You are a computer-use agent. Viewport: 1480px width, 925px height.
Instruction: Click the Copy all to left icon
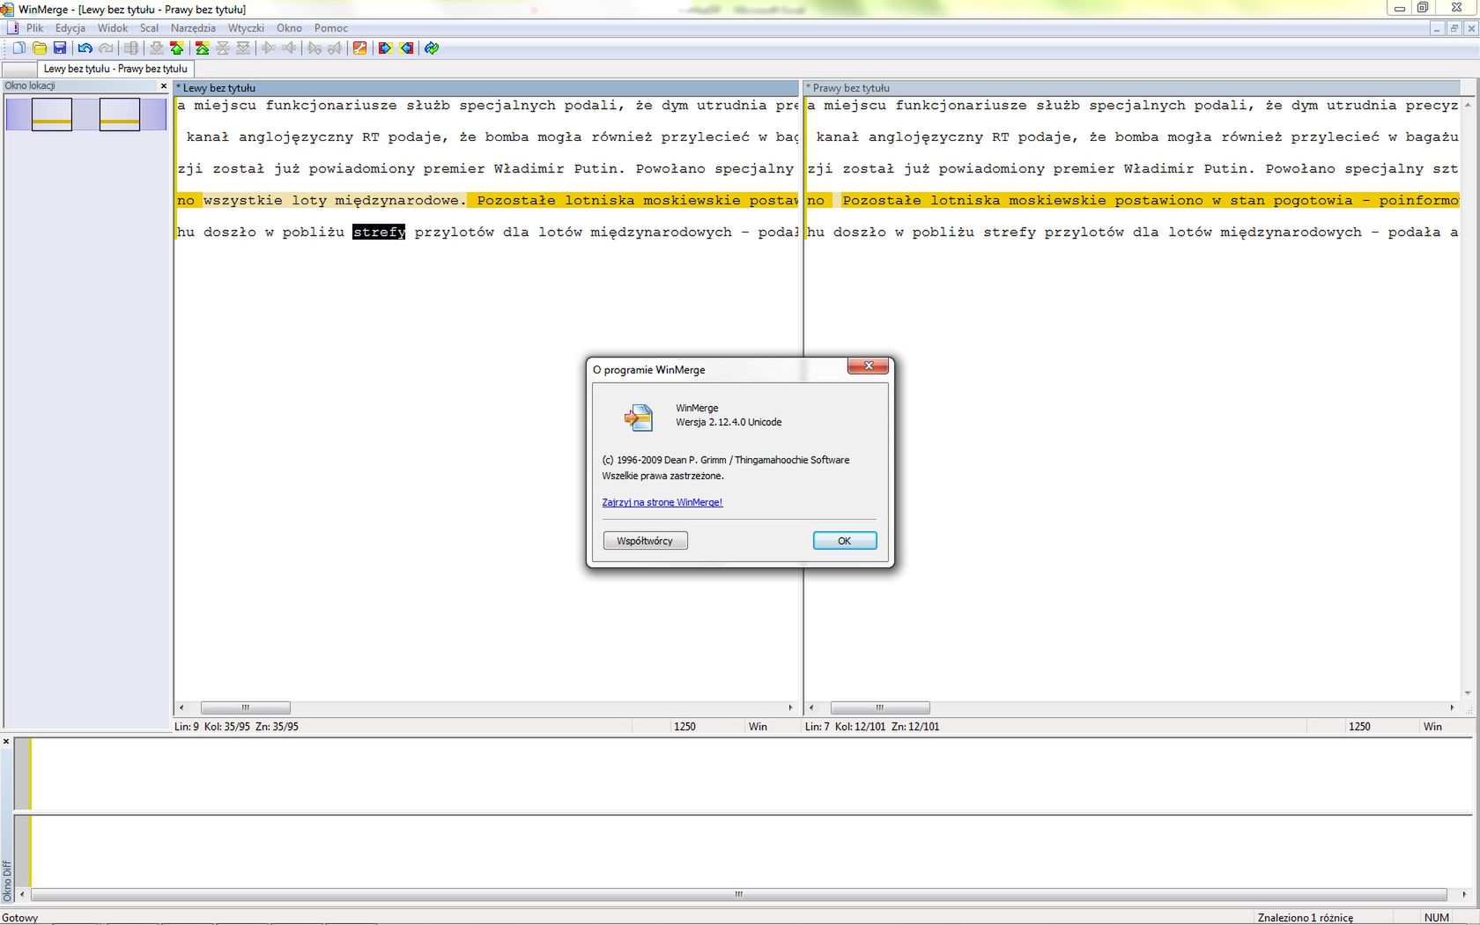click(x=406, y=48)
